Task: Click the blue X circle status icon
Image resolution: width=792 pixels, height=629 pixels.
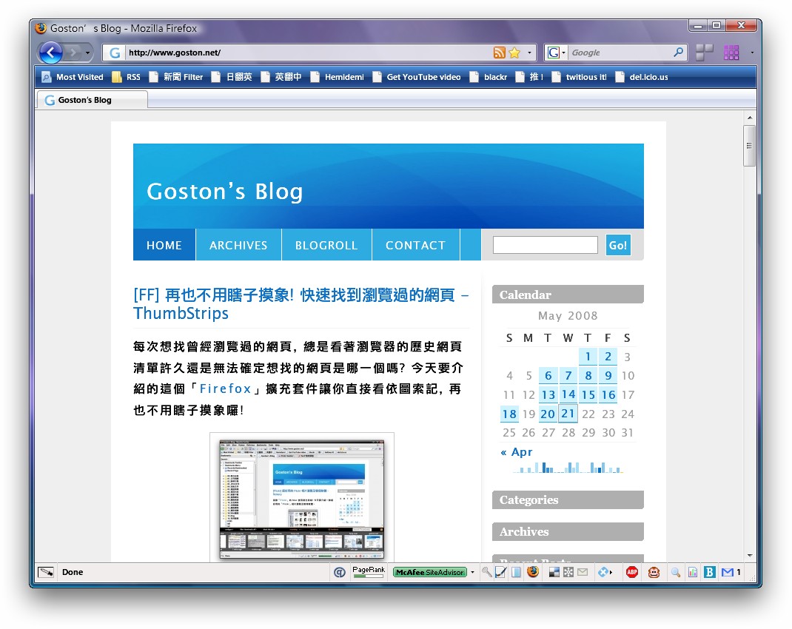Action: point(603,572)
